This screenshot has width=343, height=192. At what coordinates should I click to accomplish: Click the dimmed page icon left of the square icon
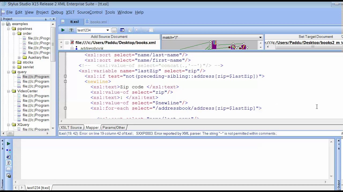(130, 30)
